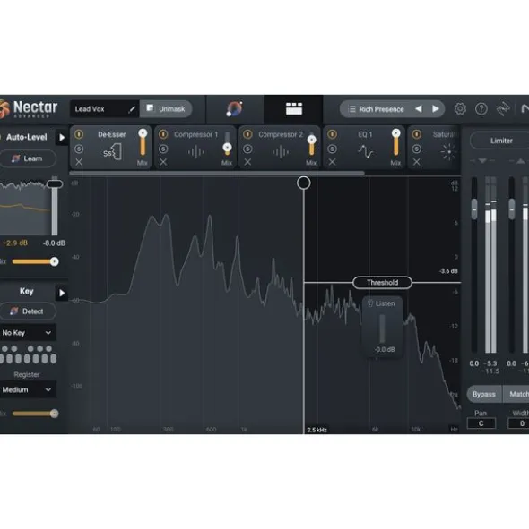Go to the next preset arrow
Screen dimensions: 529x529
point(436,108)
